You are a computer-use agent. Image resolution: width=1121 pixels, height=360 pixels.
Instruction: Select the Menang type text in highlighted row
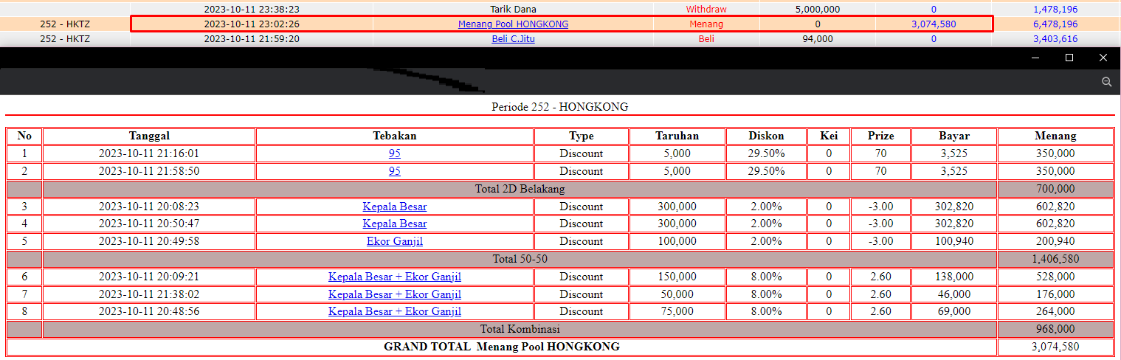(x=706, y=24)
